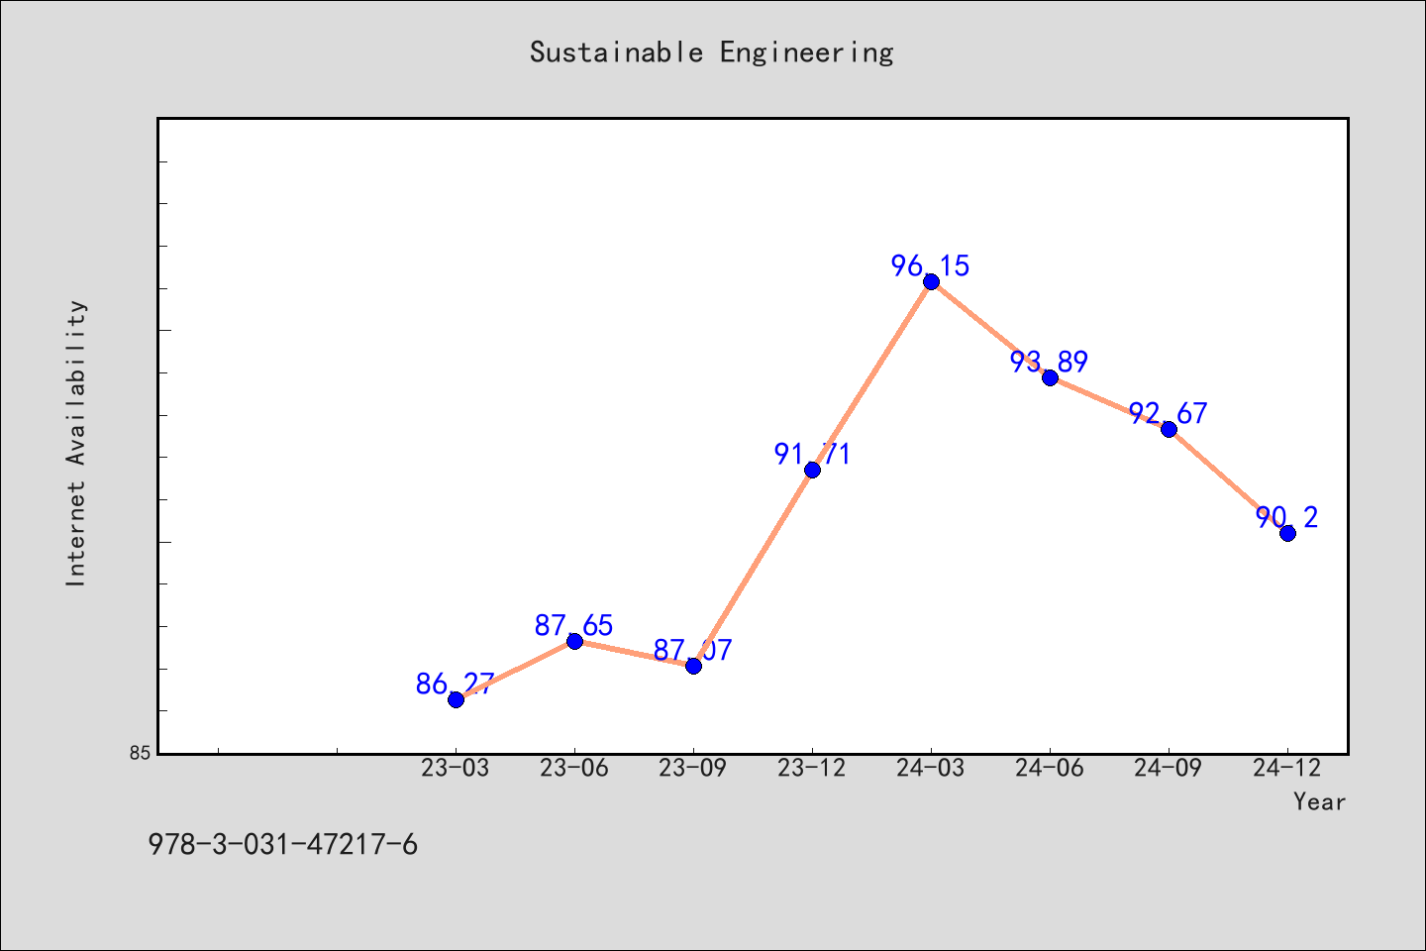Click the 87.07 value label
Image resolution: width=1426 pixels, height=951 pixels.
pyautogui.click(x=692, y=650)
